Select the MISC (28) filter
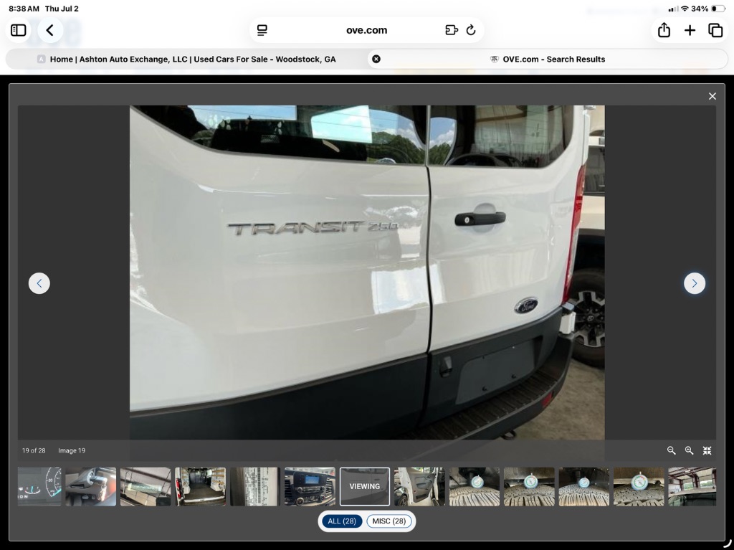The height and width of the screenshot is (550, 734). 389,521
